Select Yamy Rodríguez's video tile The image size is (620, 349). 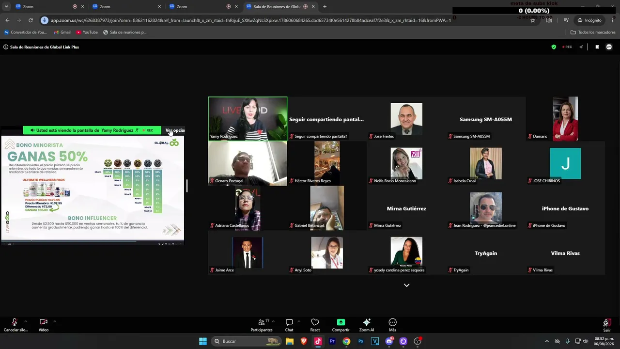(248, 119)
